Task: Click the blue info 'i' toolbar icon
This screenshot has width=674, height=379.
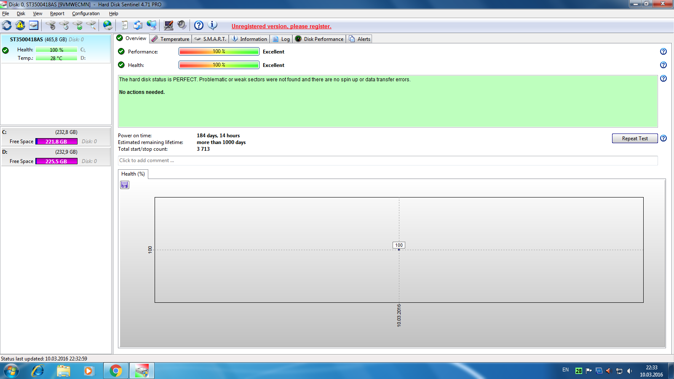Action: point(213,25)
